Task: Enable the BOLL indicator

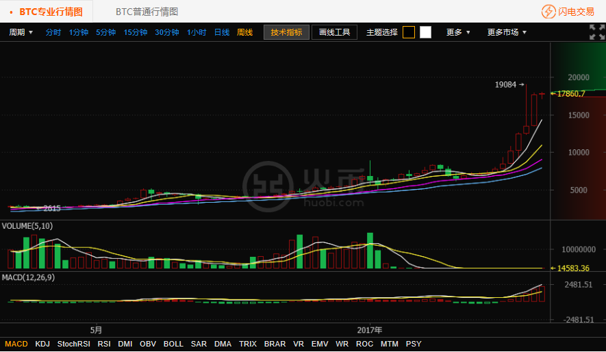Action: (x=173, y=344)
